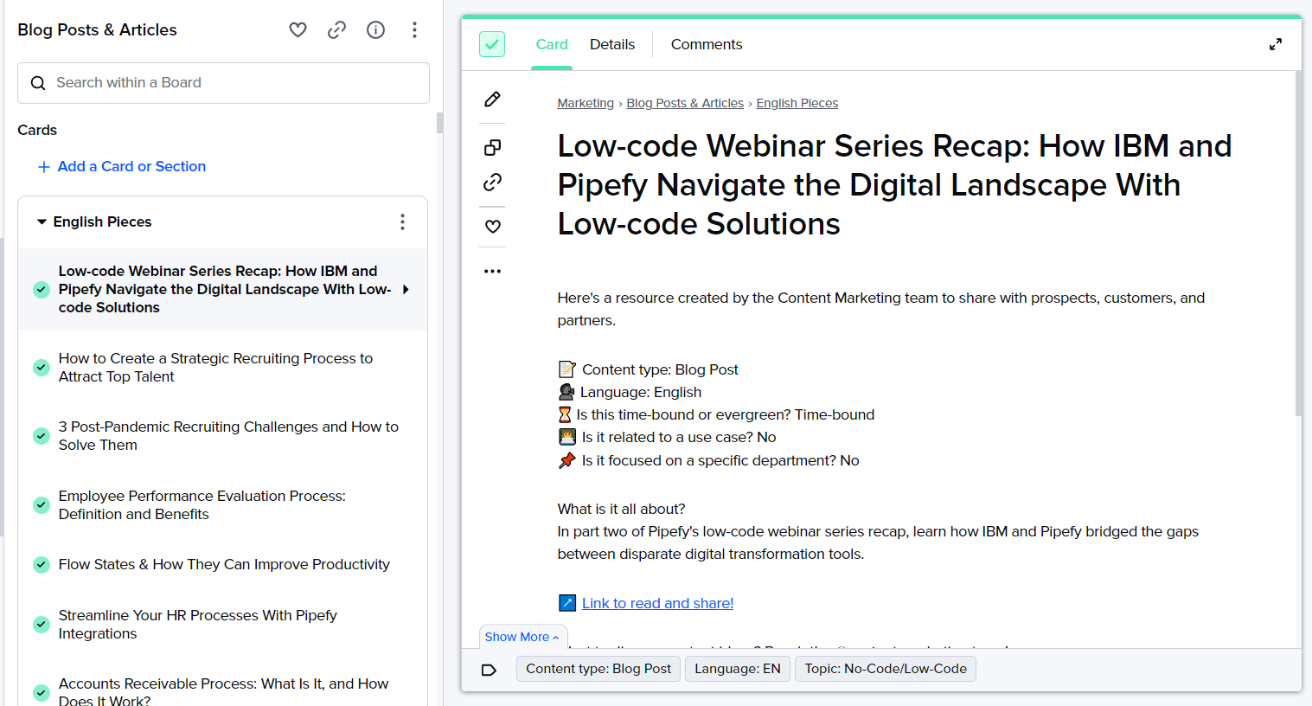Click 'What is it all about?' text
1312x706 pixels.
(x=621, y=510)
